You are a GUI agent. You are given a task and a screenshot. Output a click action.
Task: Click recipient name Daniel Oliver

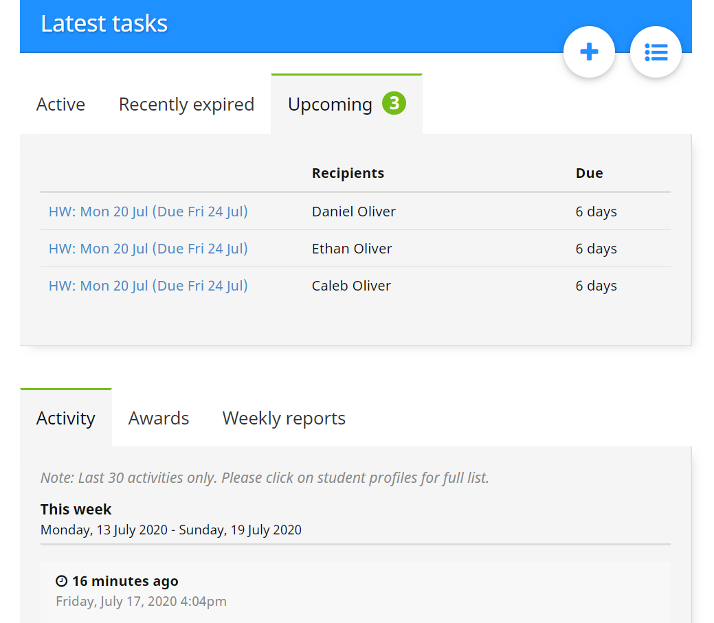pyautogui.click(x=353, y=212)
